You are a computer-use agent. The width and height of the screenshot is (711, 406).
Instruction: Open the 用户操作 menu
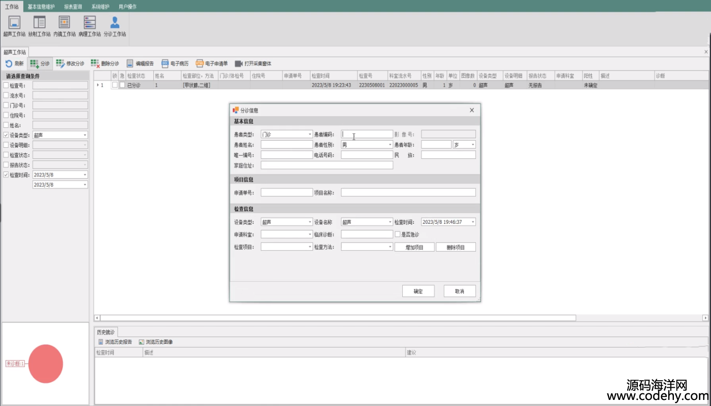[127, 7]
